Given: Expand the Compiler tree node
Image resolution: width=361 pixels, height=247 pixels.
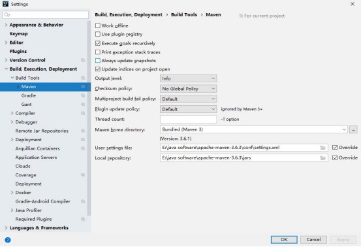Looking at the screenshot, I should pos(12,113).
